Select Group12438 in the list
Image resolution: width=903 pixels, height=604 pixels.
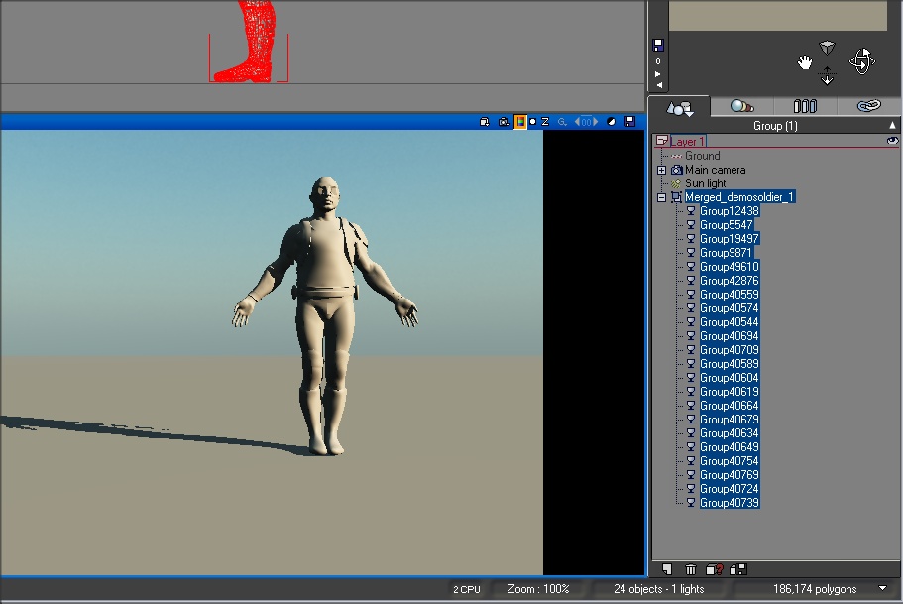point(730,211)
